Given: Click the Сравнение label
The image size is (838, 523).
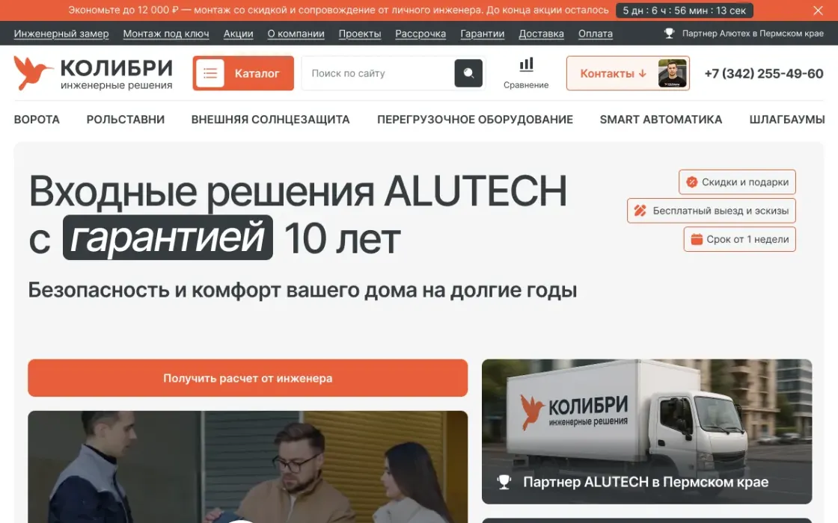Looking at the screenshot, I should coord(527,85).
